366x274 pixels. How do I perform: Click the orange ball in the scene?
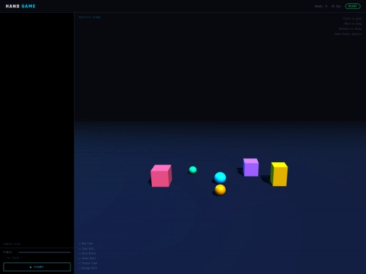point(220,190)
